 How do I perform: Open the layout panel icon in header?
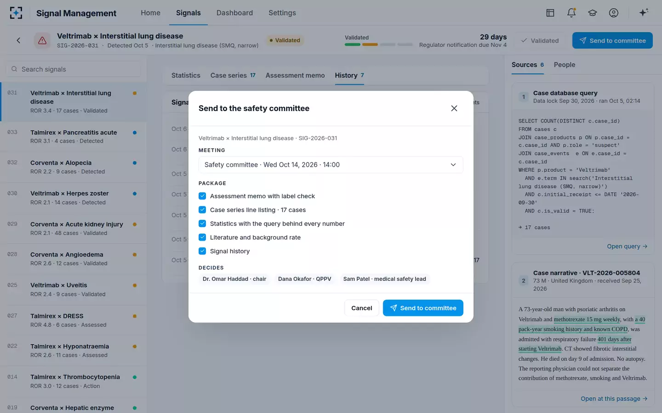click(x=550, y=13)
